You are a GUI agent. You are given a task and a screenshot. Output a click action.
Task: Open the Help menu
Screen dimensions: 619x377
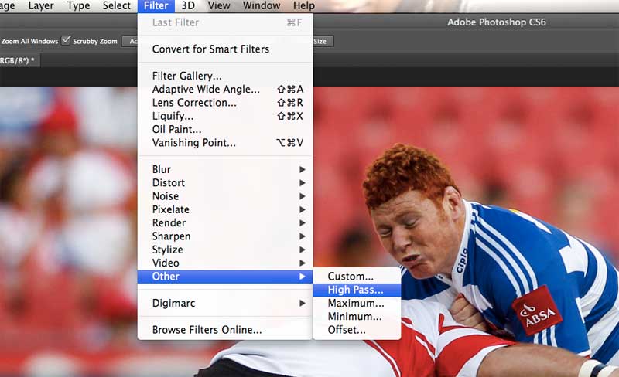coord(304,5)
